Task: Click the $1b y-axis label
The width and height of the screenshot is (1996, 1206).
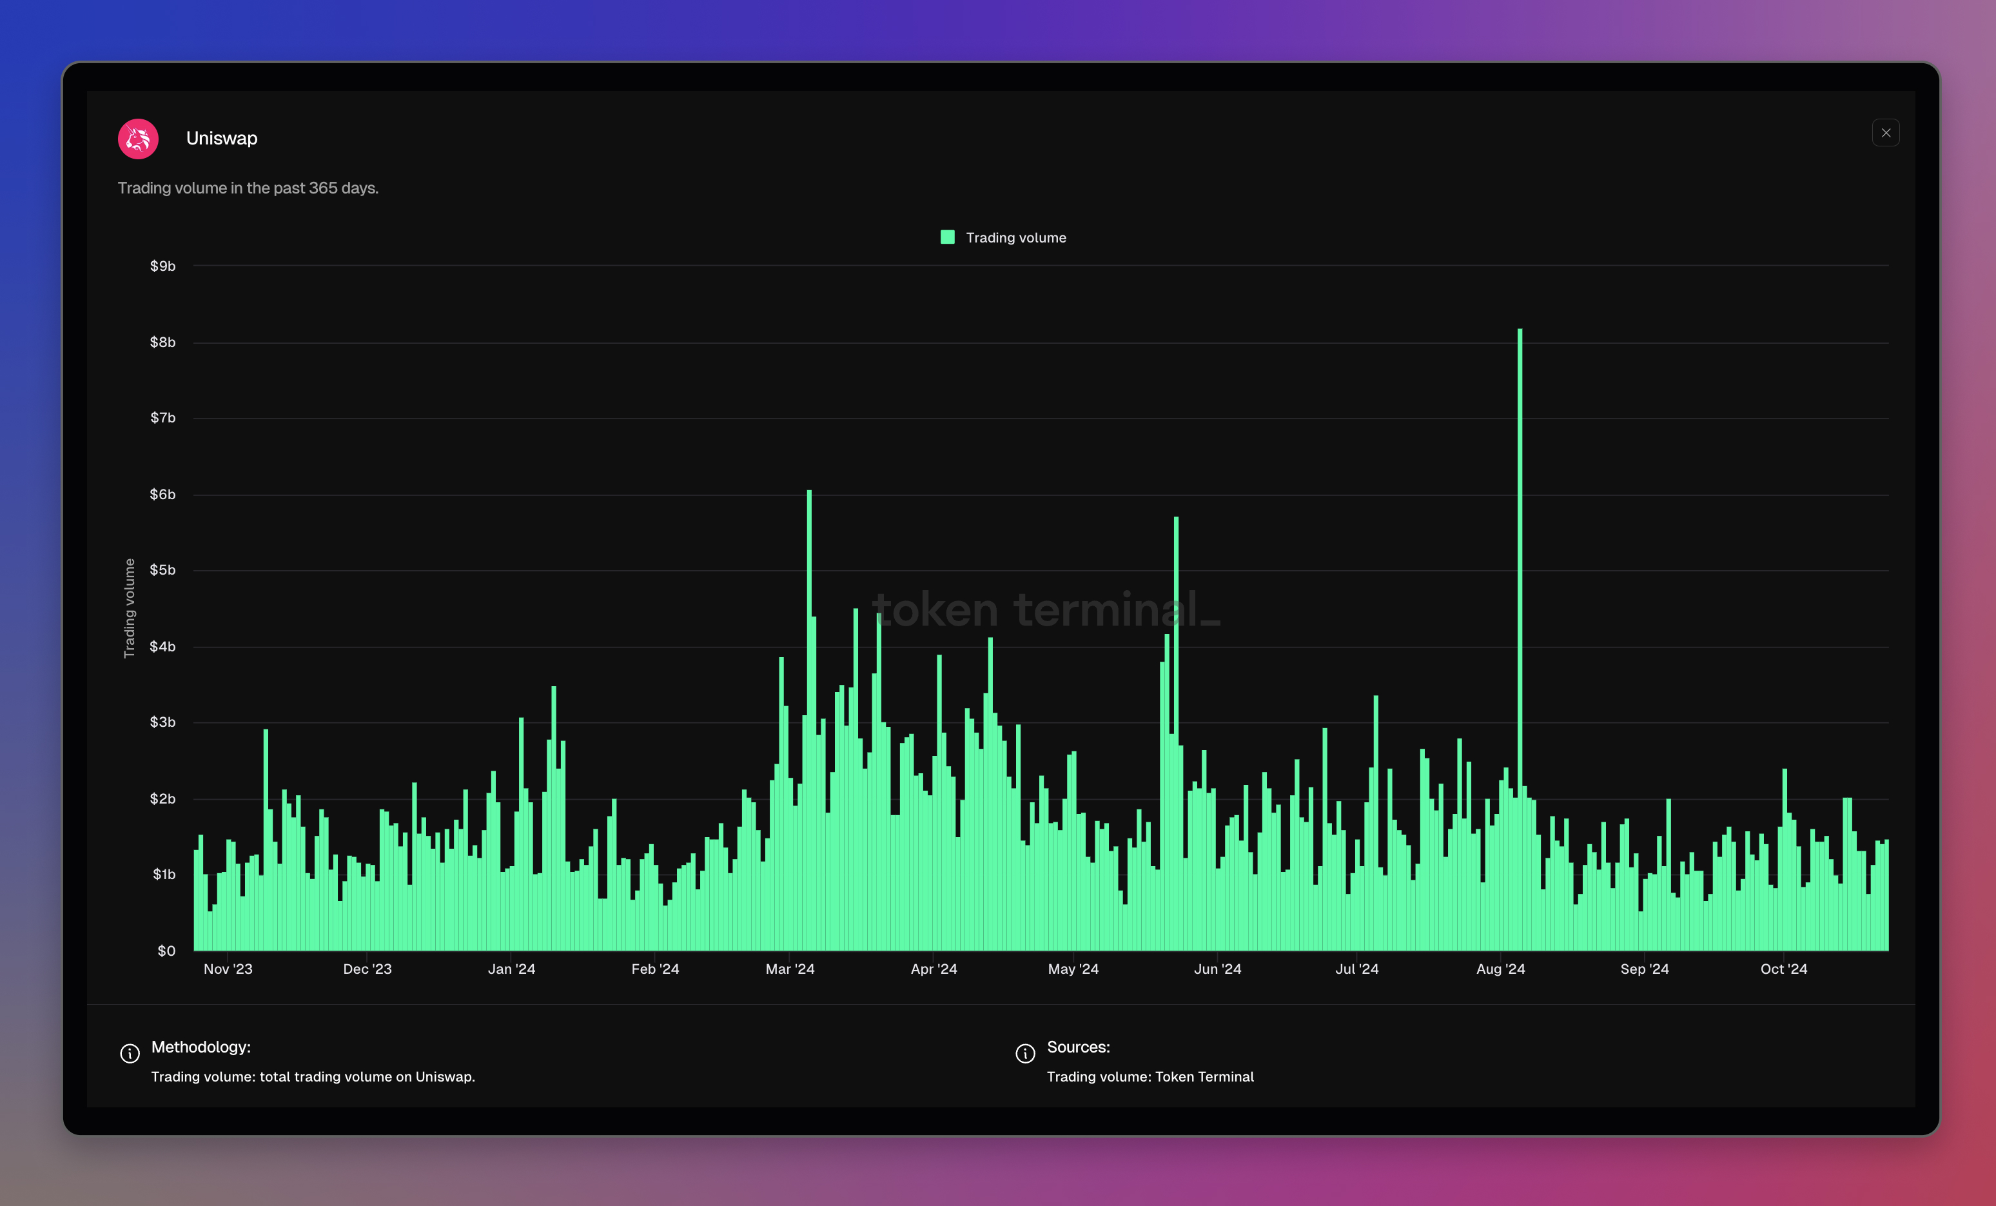Action: pos(164,875)
